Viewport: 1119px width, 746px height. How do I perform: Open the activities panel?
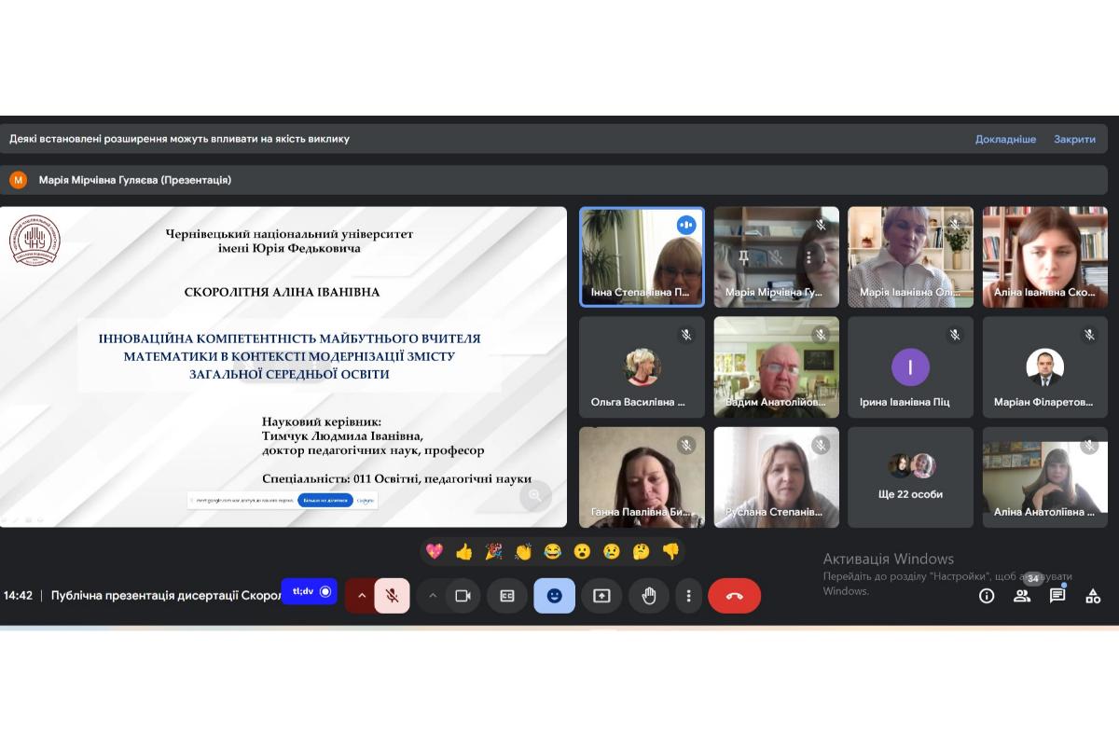pos(1093,596)
